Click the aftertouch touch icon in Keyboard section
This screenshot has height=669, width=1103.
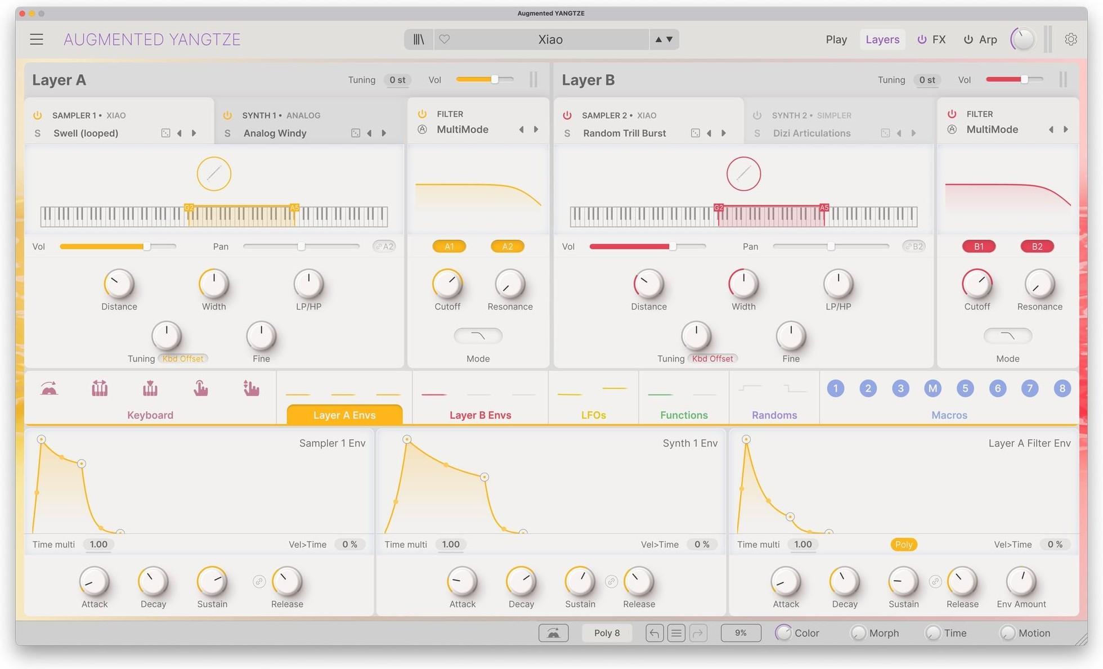201,388
